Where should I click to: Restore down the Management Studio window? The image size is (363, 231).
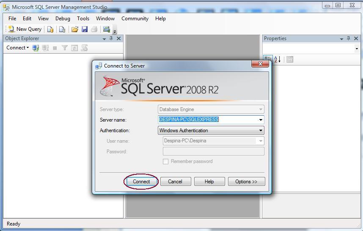[x=338, y=5]
